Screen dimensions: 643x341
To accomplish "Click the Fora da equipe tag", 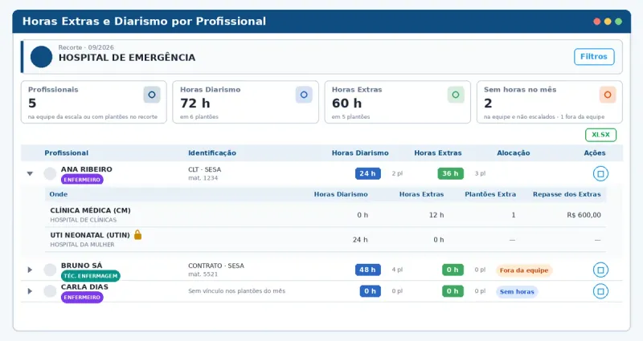I will tap(524, 270).
